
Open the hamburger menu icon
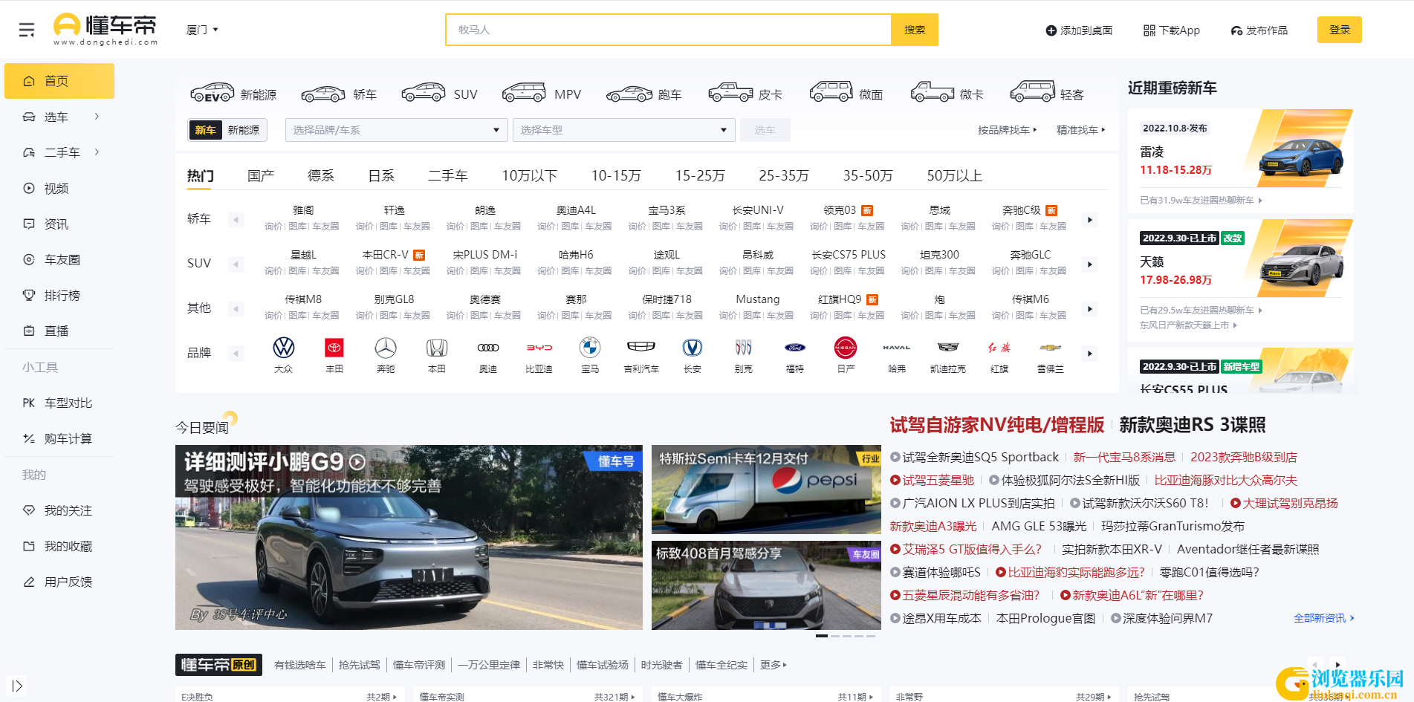tap(27, 30)
